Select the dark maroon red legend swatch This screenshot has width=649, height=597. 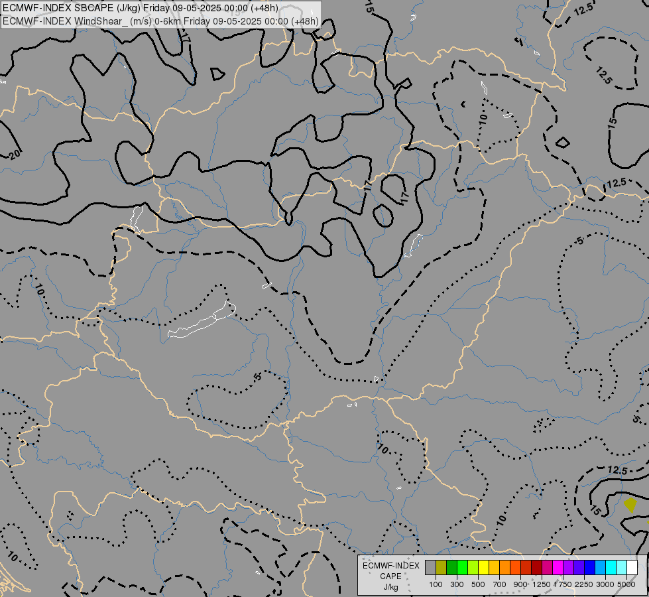point(537,568)
